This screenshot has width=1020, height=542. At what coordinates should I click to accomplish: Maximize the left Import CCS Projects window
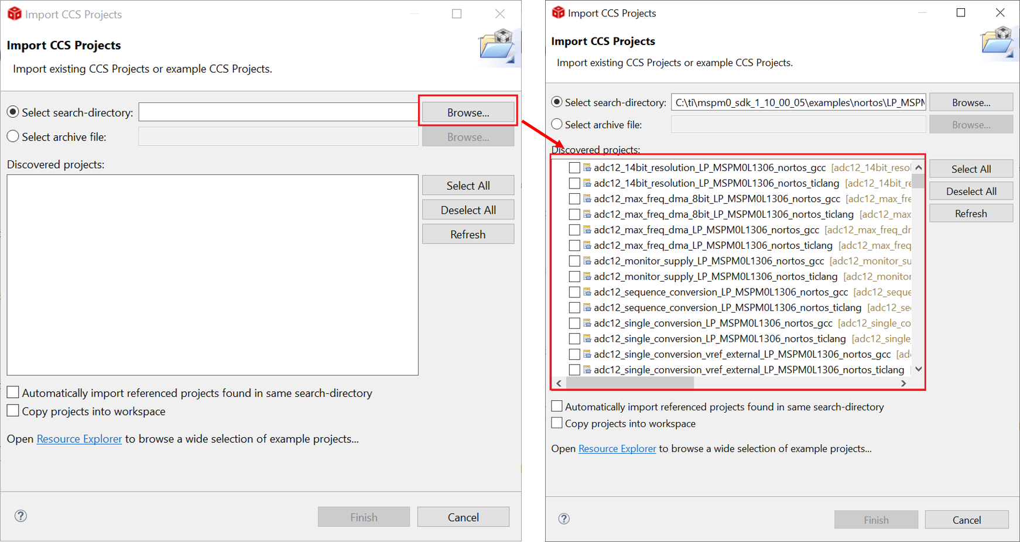[457, 13]
